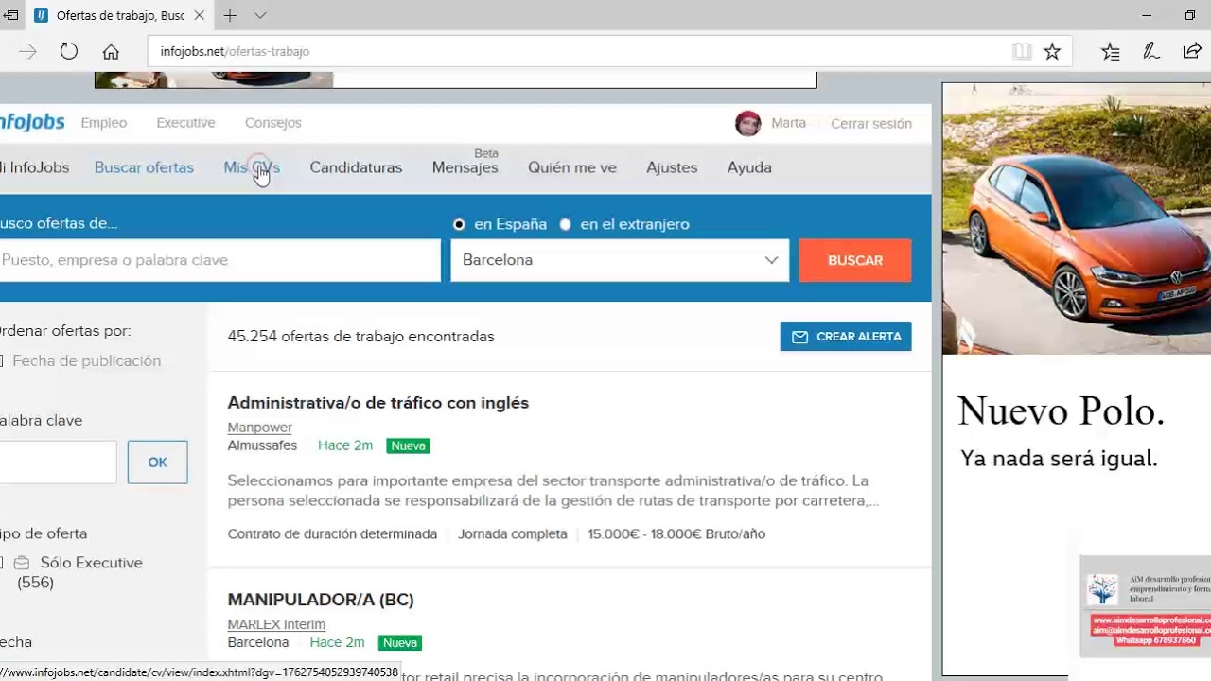Minimize the browser window

[1147, 15]
